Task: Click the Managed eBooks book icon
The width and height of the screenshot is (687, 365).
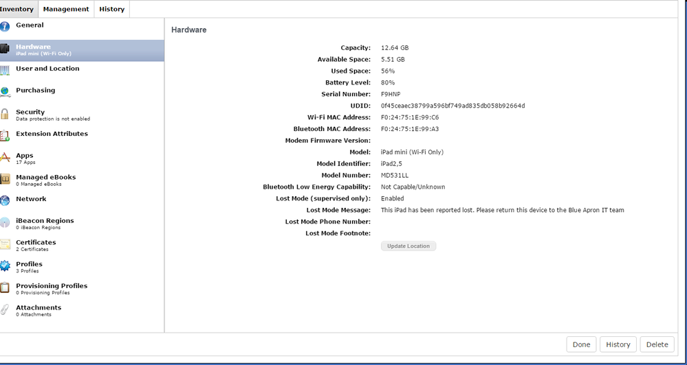Action: (4, 179)
